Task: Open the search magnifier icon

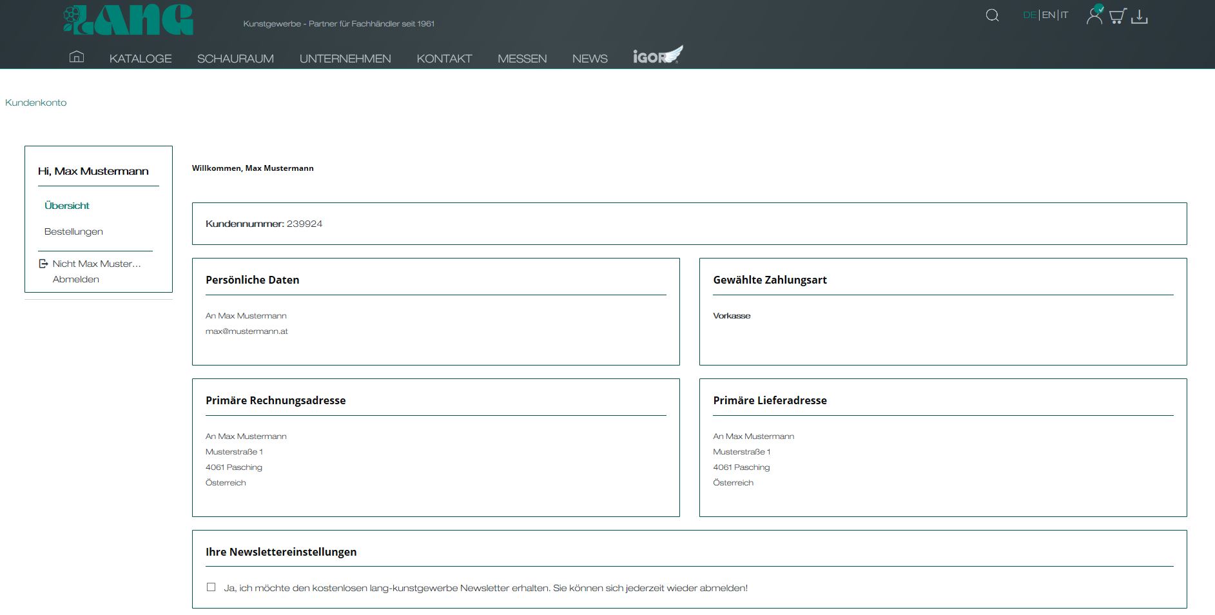Action: coord(992,15)
